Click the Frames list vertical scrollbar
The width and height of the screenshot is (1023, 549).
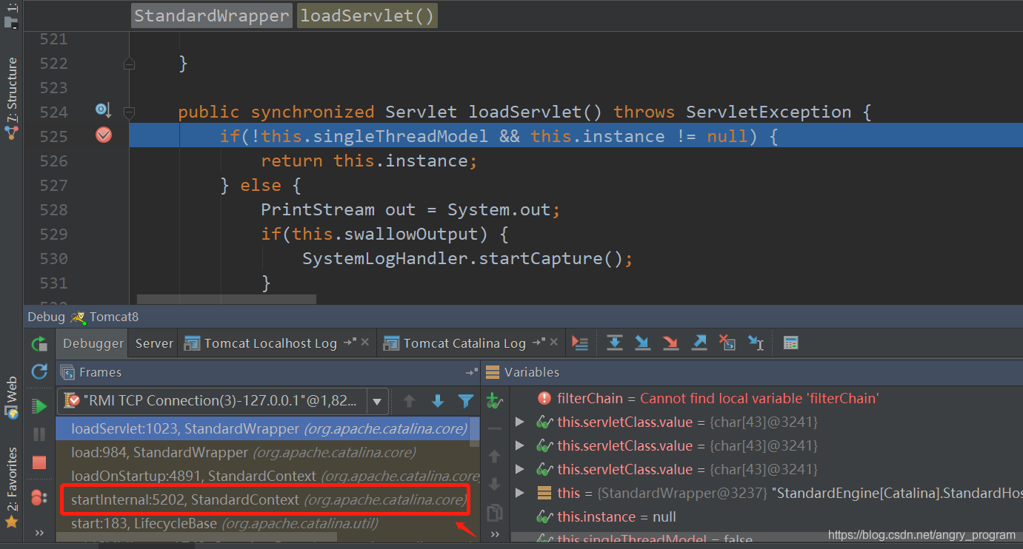476,433
